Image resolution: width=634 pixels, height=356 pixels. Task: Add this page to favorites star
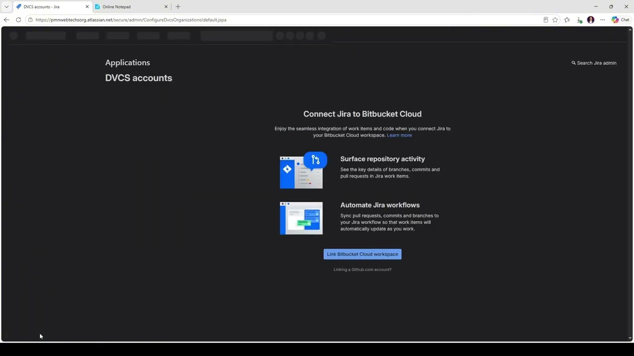pos(555,20)
